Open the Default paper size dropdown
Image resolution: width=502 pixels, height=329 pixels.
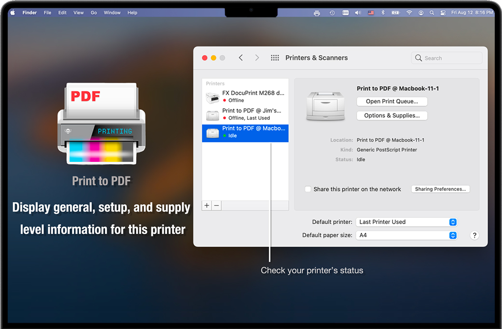[406, 235]
